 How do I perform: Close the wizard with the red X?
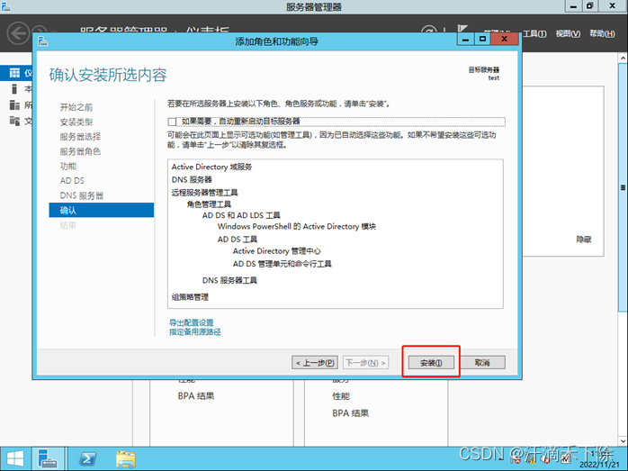(x=504, y=39)
